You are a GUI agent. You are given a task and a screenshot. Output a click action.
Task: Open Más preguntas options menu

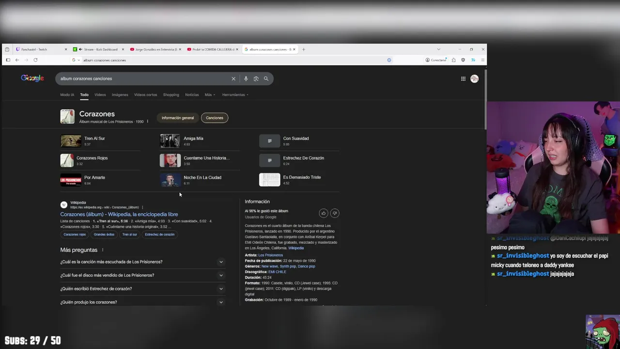pos(102,250)
